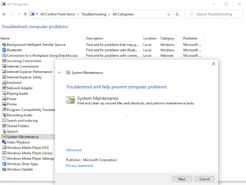Select the All Control Panel Items breadcrumb

point(58,14)
